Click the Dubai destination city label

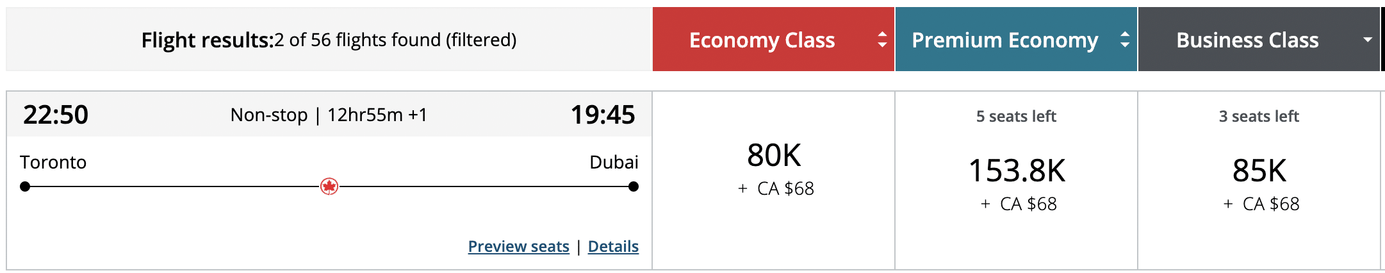pyautogui.click(x=614, y=162)
